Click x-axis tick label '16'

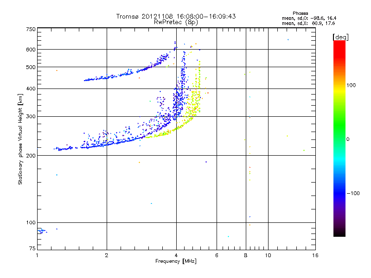(315, 255)
